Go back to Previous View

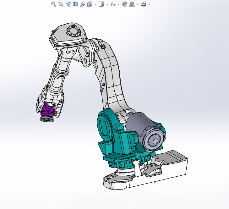pyautogui.click(x=68, y=4)
